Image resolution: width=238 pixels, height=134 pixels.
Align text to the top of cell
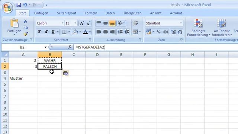[99, 23]
